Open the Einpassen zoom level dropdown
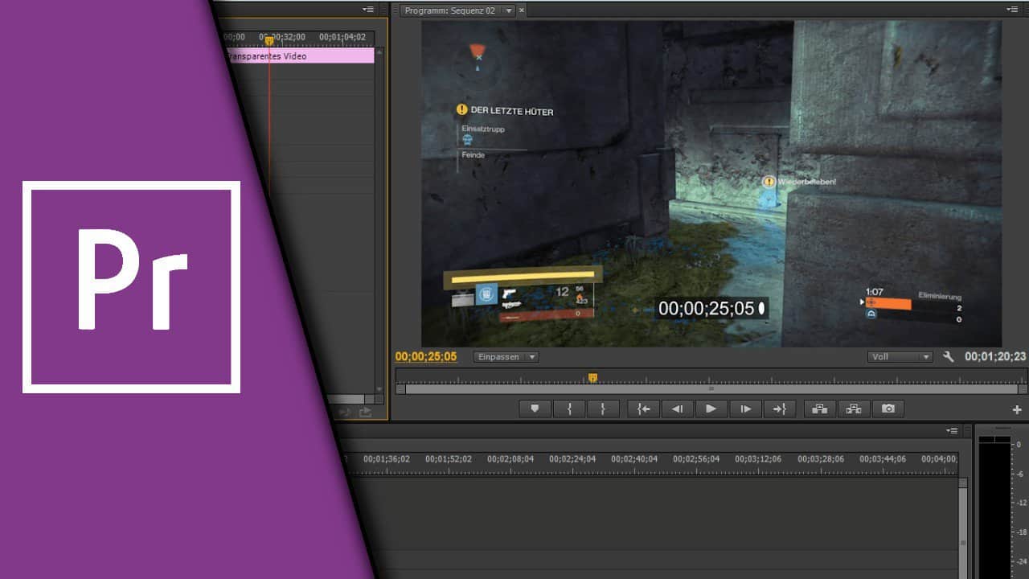Viewport: 1029px width, 579px height. point(505,356)
